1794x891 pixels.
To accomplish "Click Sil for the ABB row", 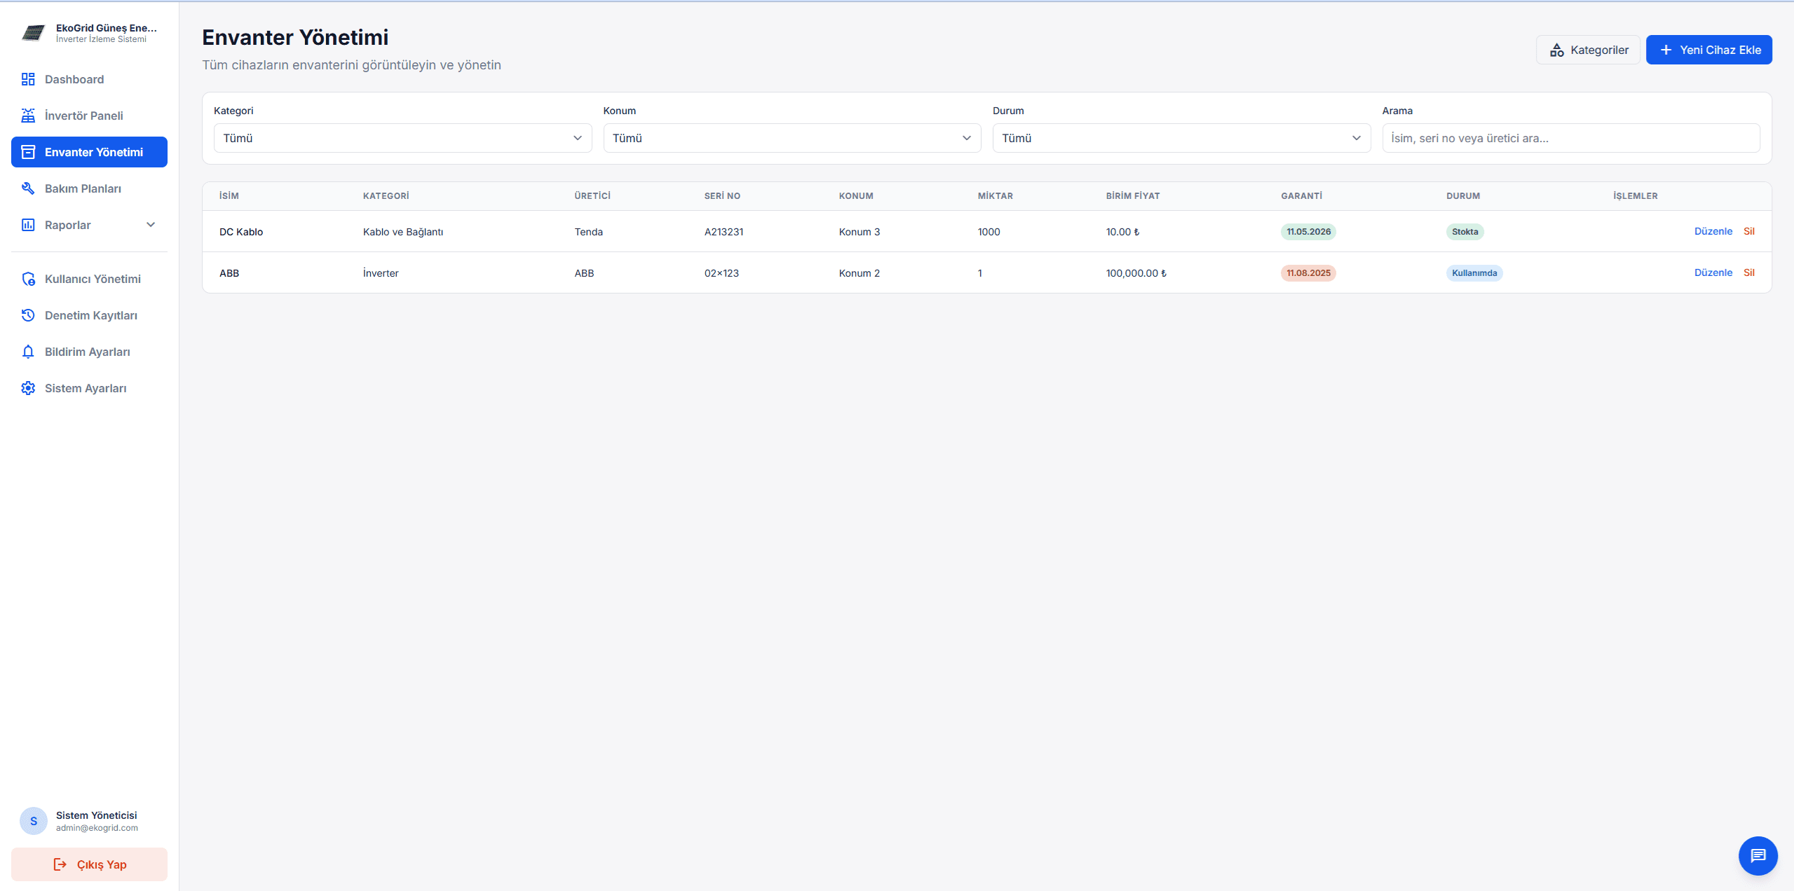I will [1748, 272].
